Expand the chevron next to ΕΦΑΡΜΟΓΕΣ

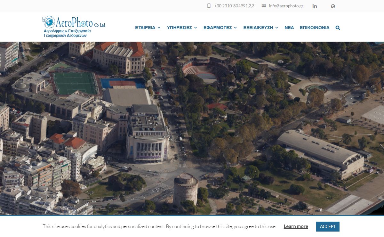point(236,28)
